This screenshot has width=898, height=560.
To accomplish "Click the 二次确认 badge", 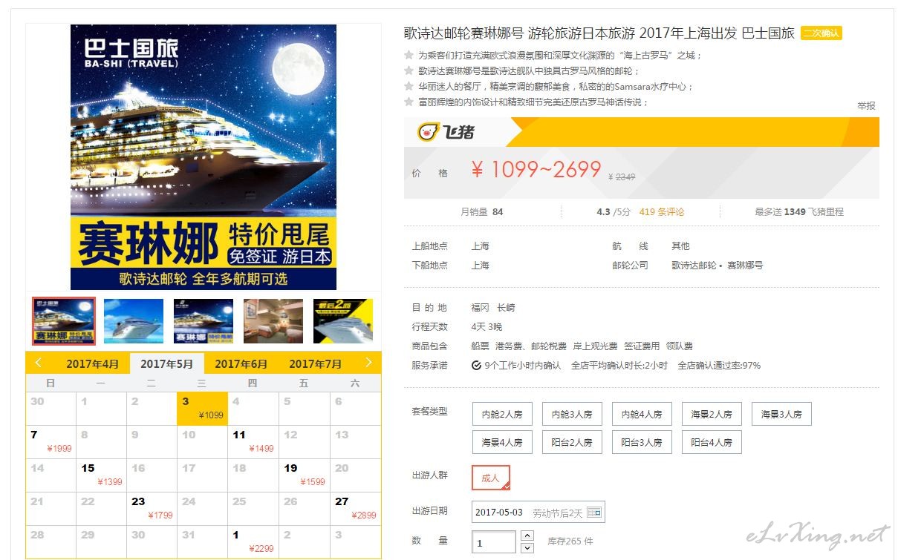I will [821, 33].
